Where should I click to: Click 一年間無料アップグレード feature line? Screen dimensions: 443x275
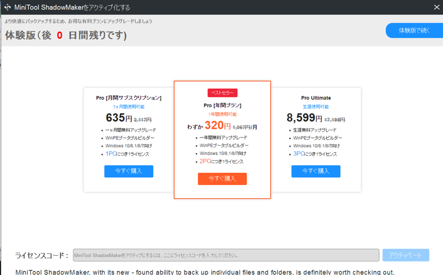223,137
